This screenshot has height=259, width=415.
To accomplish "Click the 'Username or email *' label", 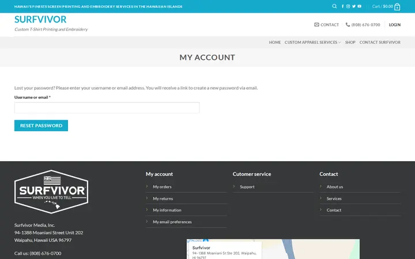I will (32, 97).
